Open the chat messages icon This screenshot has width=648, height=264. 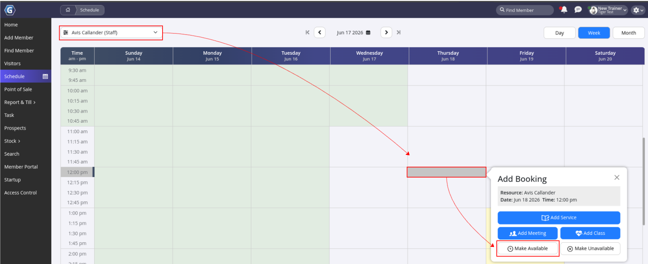tap(578, 10)
